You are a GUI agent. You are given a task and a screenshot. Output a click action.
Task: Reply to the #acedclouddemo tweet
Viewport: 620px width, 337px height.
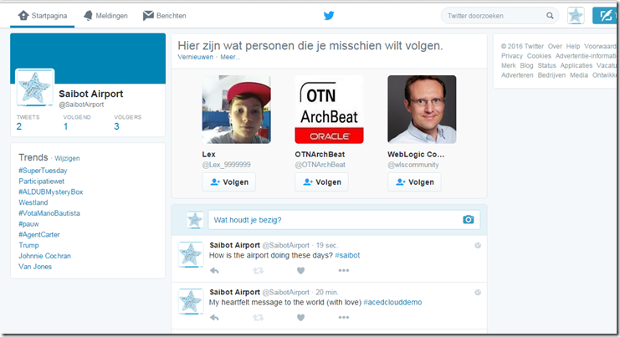(x=214, y=318)
